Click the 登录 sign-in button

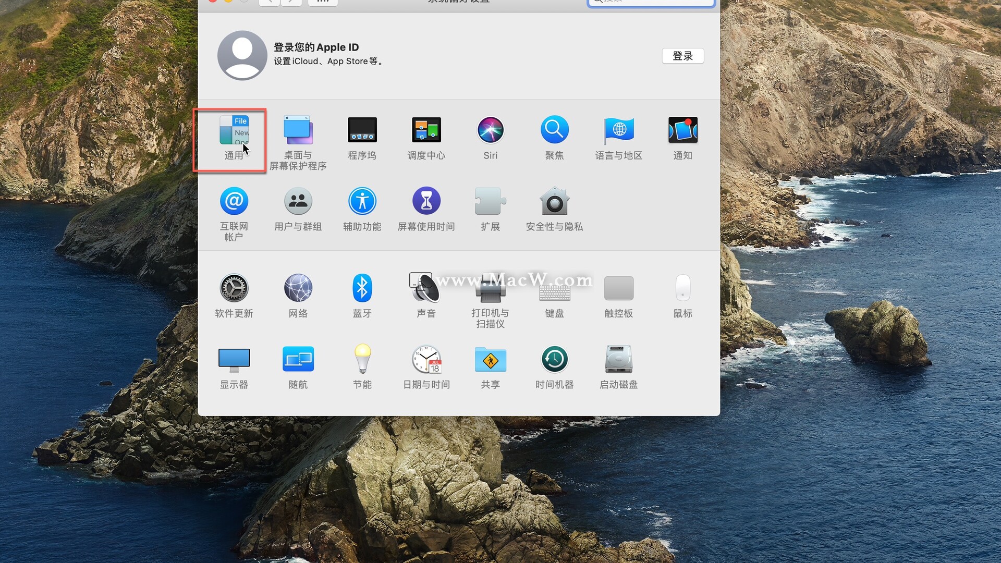(x=682, y=56)
